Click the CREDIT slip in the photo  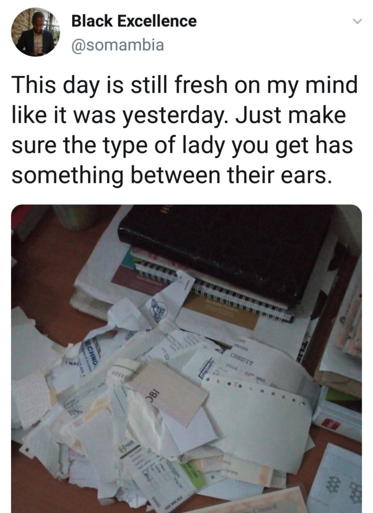pos(258,363)
